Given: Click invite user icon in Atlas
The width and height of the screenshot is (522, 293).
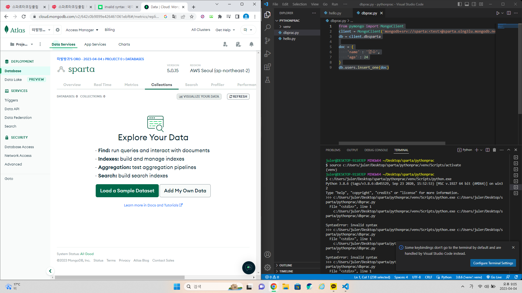Looking at the screenshot, I should pos(225,44).
